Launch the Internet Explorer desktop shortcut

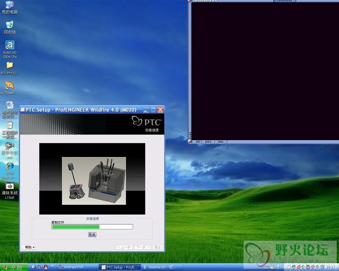tap(10, 171)
